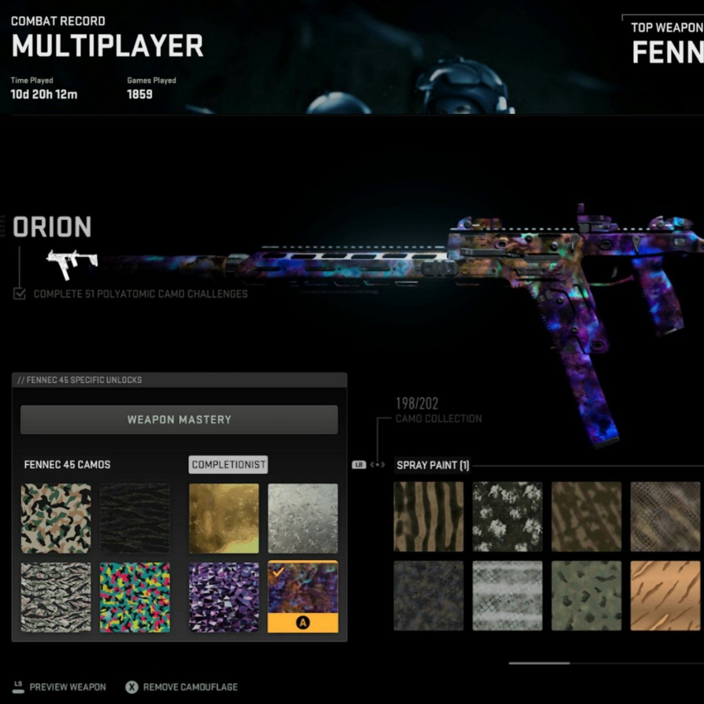Click the category switch arrows icon
Viewport: 704px width, 704px height.
pyautogui.click(x=378, y=465)
